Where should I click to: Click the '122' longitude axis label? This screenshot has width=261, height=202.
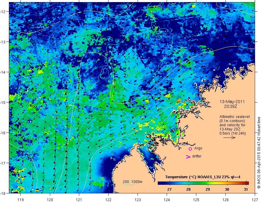pos(108,200)
